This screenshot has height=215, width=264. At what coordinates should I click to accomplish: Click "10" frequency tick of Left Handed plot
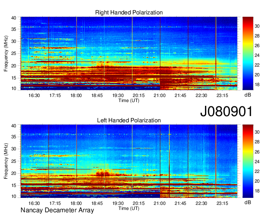[14, 196]
